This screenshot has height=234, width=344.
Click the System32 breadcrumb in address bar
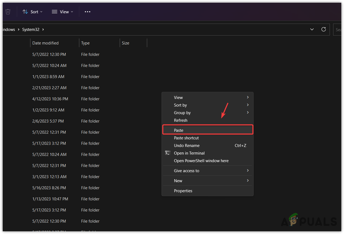[31, 30]
